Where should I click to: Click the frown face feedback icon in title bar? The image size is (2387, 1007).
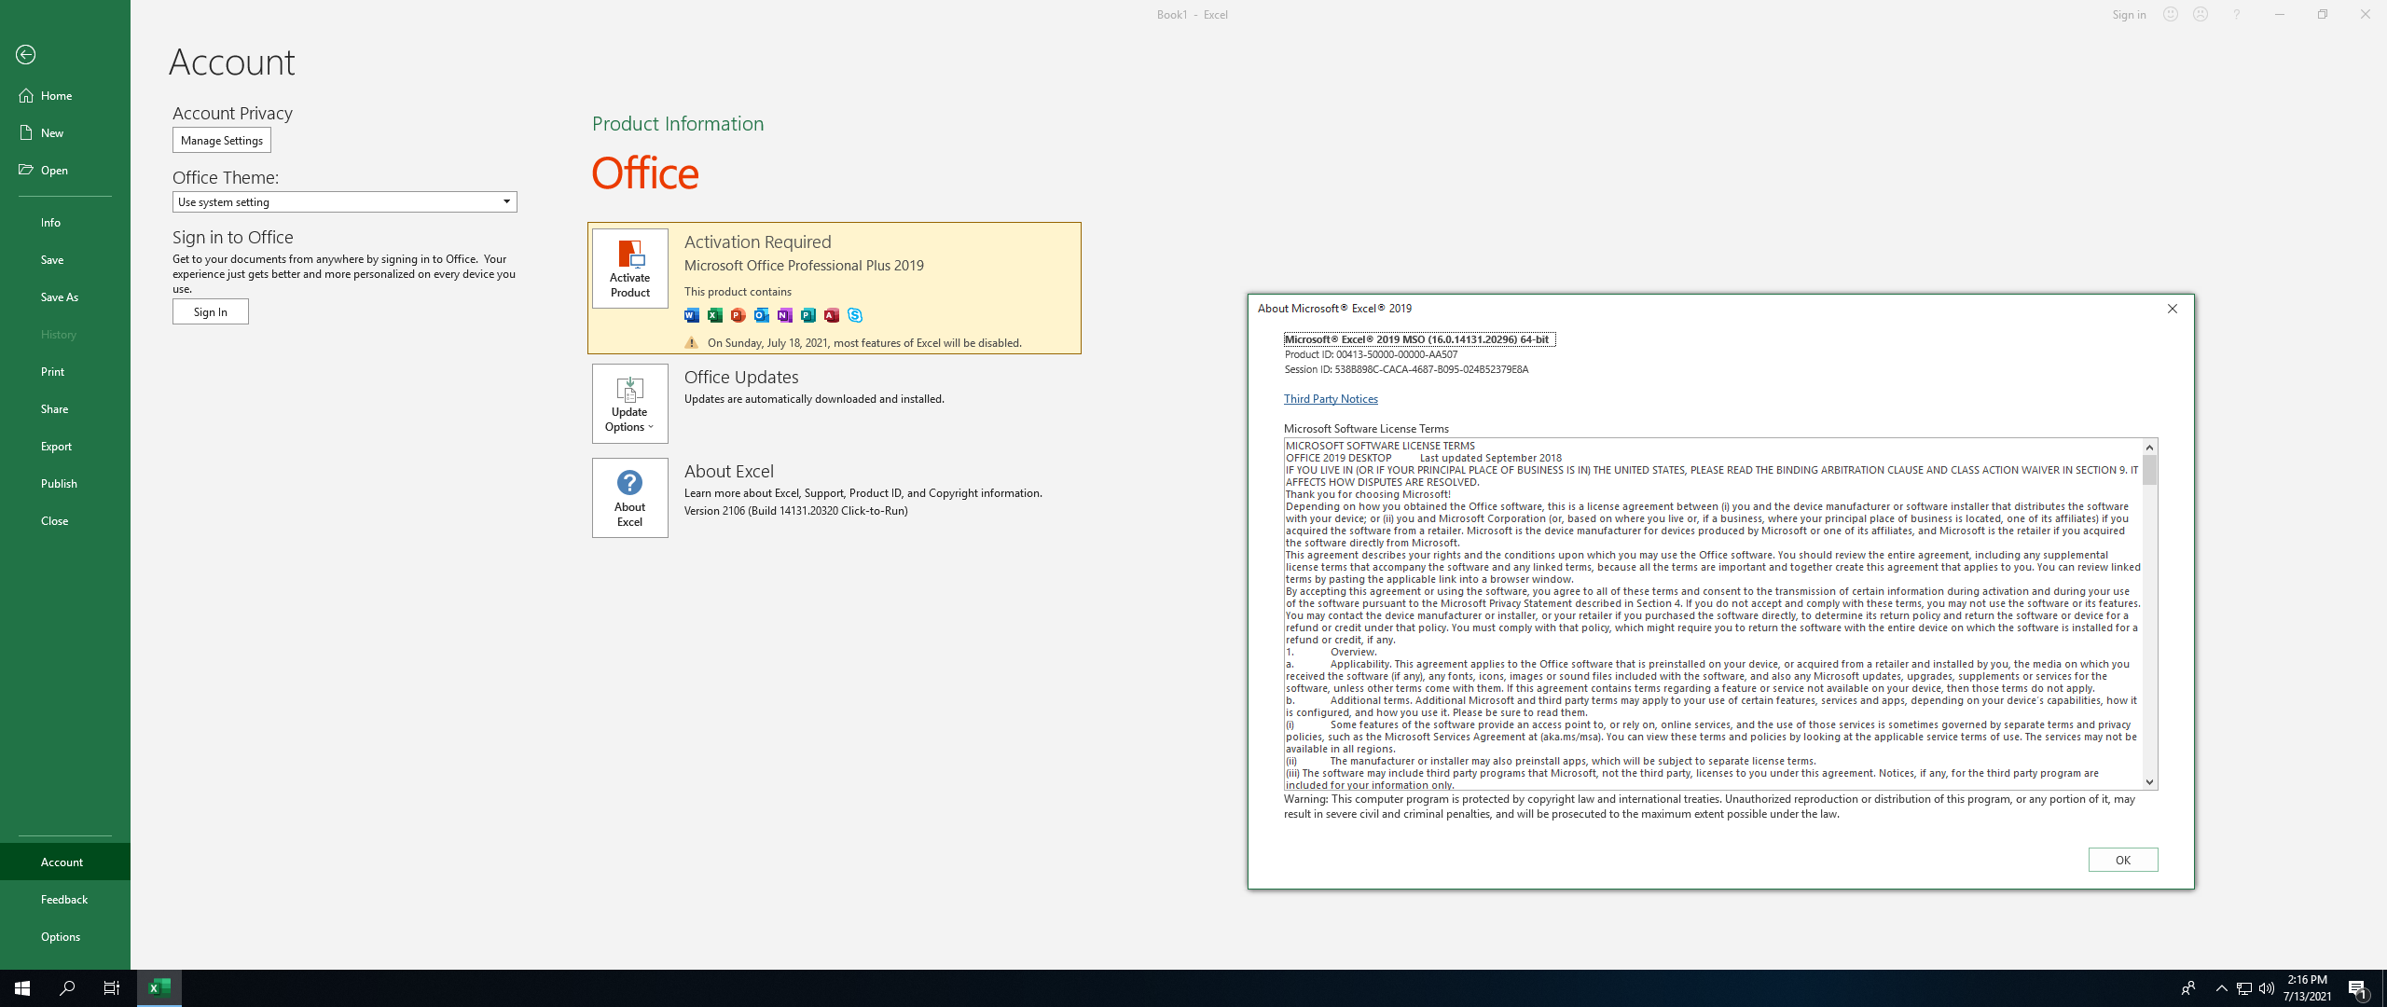pos(2201,14)
